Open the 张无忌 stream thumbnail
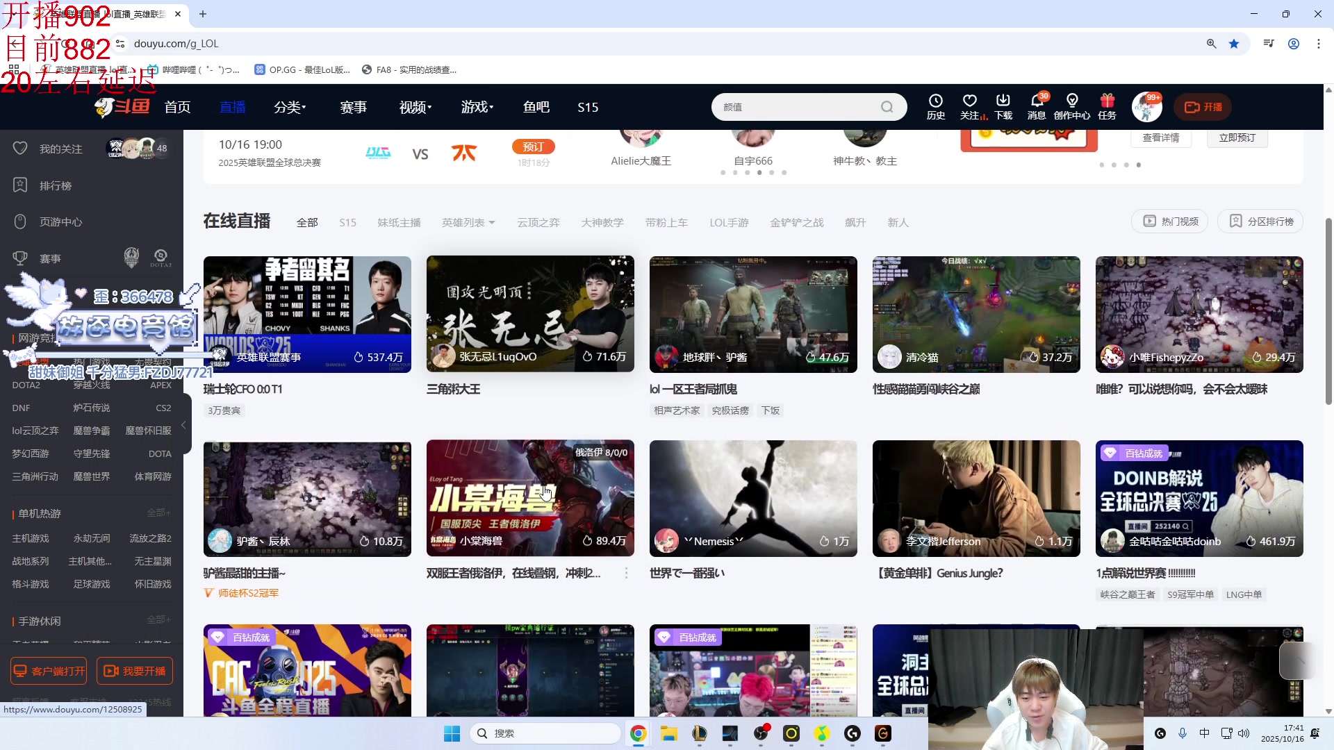Screen dimensions: 1334x750 [529, 314]
